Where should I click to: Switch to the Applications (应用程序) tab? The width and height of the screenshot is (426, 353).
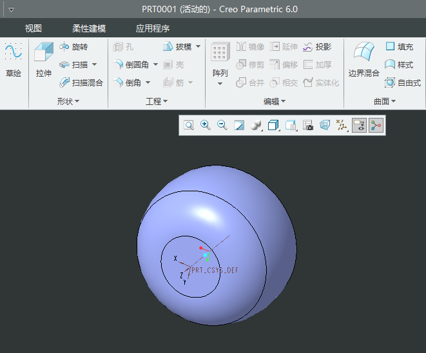[153, 28]
